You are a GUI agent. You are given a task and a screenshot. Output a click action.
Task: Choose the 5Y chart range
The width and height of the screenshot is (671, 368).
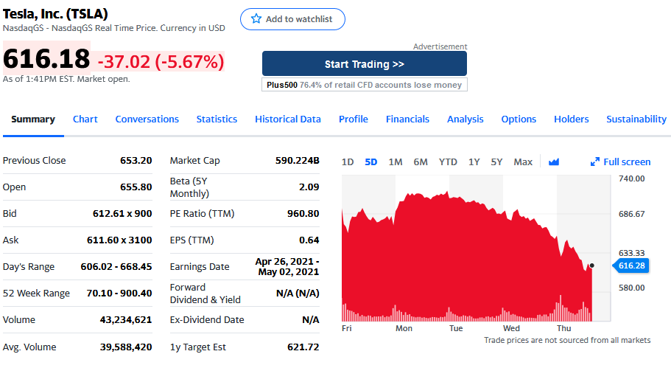pos(496,162)
